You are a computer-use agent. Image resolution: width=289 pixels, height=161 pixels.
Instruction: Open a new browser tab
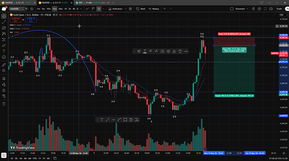[113, 3]
